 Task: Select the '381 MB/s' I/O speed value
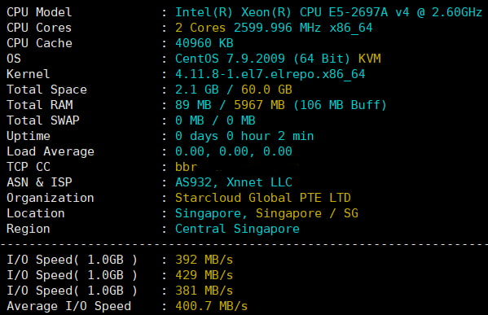tap(204, 291)
